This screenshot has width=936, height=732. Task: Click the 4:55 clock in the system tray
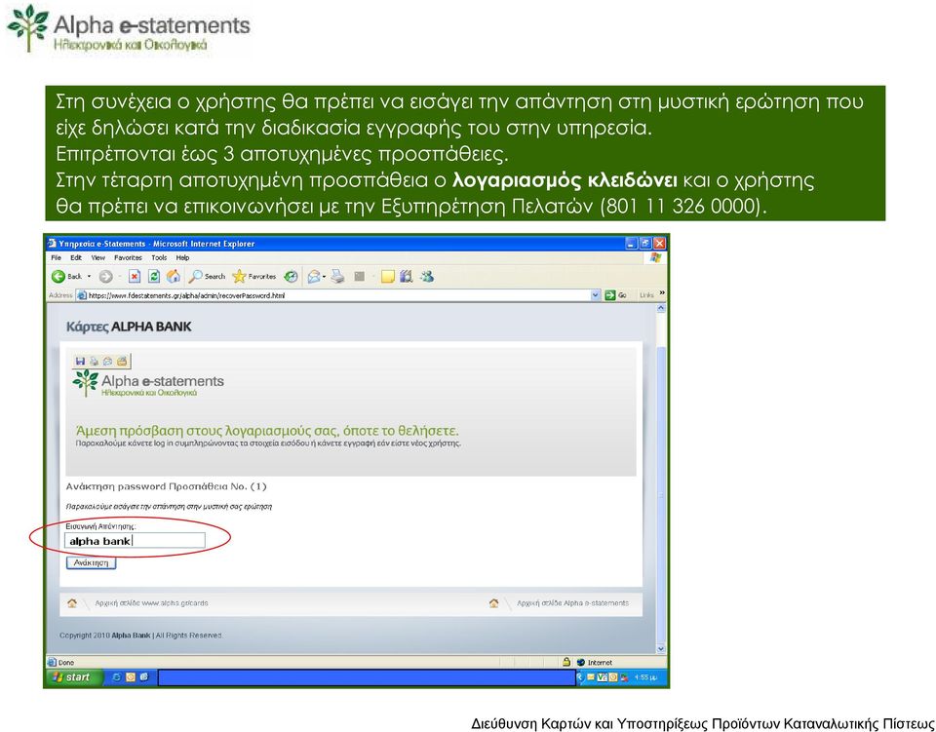[645, 677]
